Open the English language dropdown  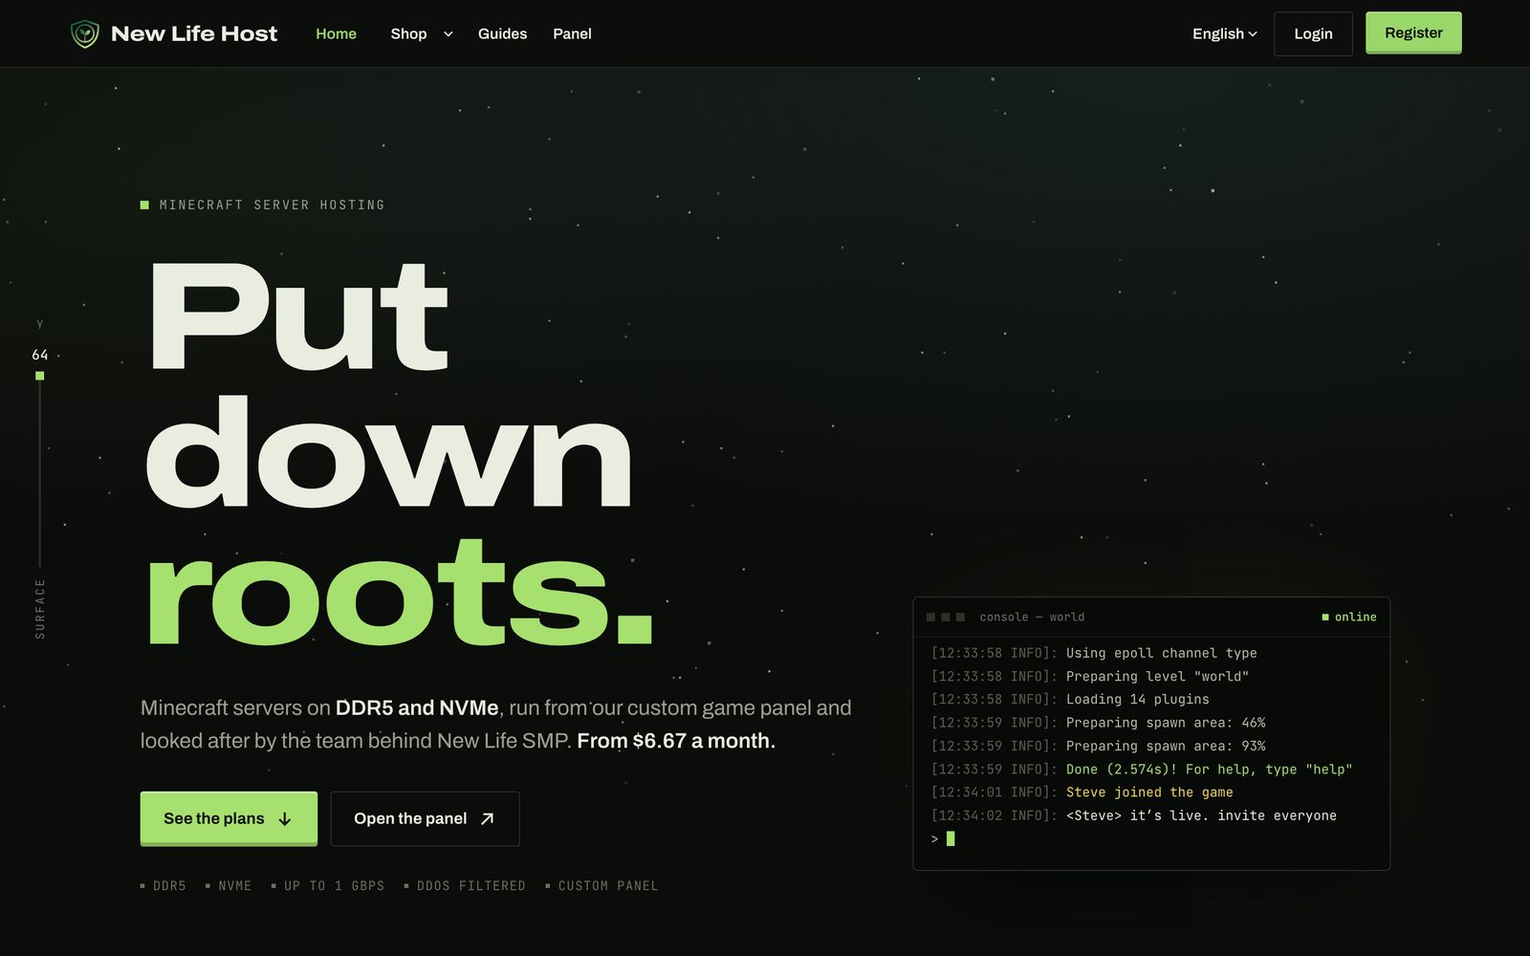click(x=1224, y=33)
